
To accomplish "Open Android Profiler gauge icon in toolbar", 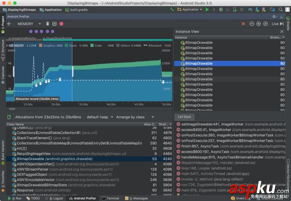I will coord(250,9).
